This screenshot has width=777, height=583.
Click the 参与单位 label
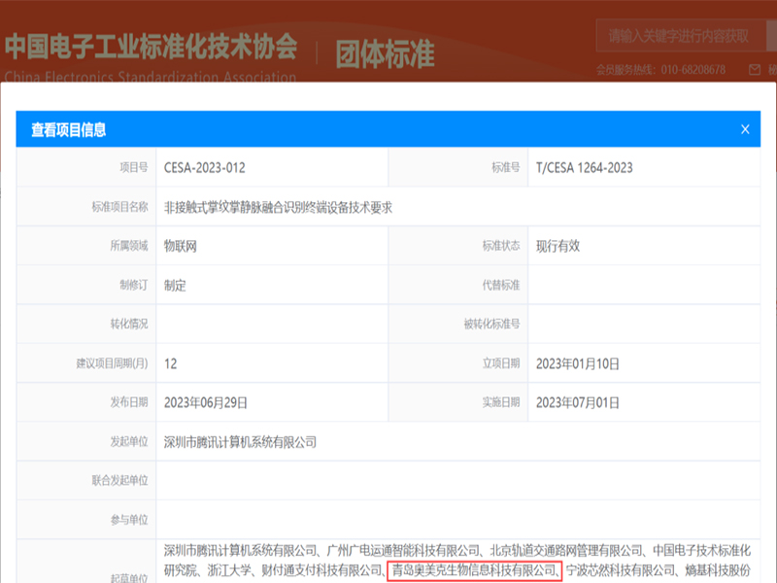coord(129,520)
